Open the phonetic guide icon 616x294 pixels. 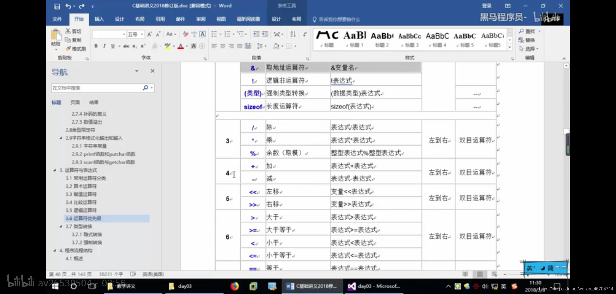(194, 34)
